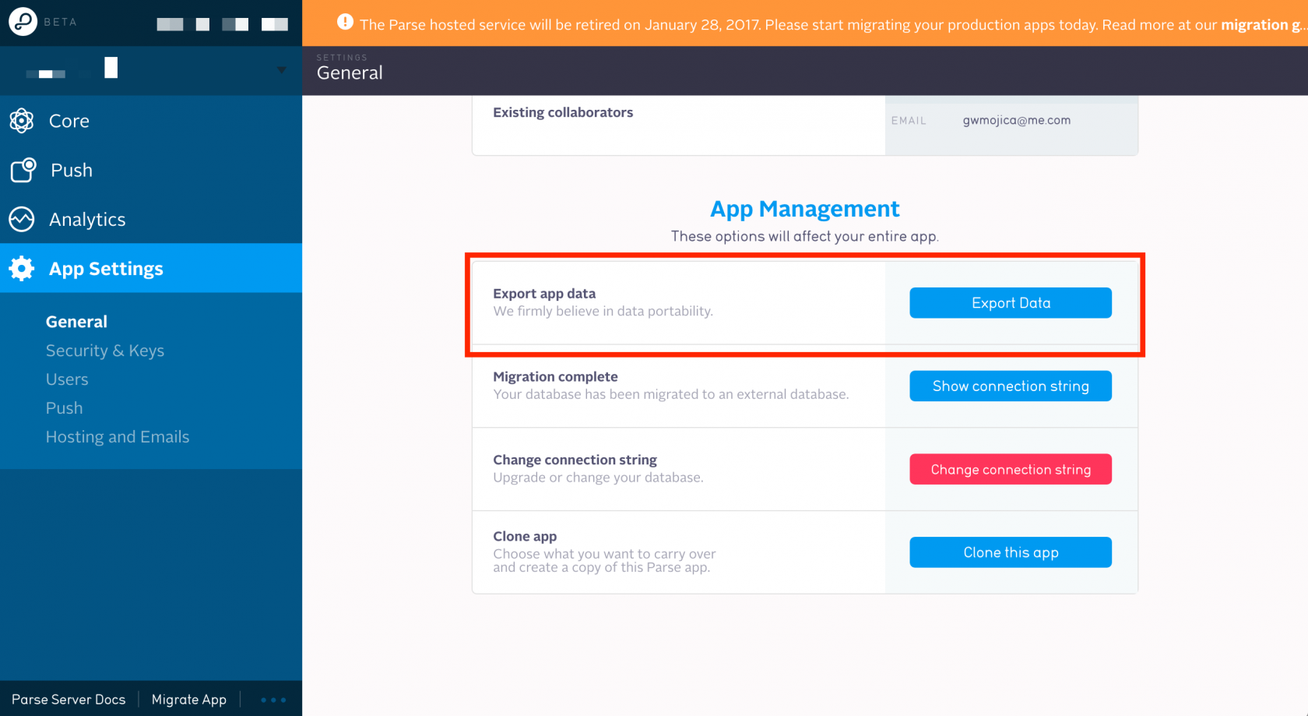Click the Export app data title
Image resolution: width=1308 pixels, height=716 pixels.
(x=544, y=294)
